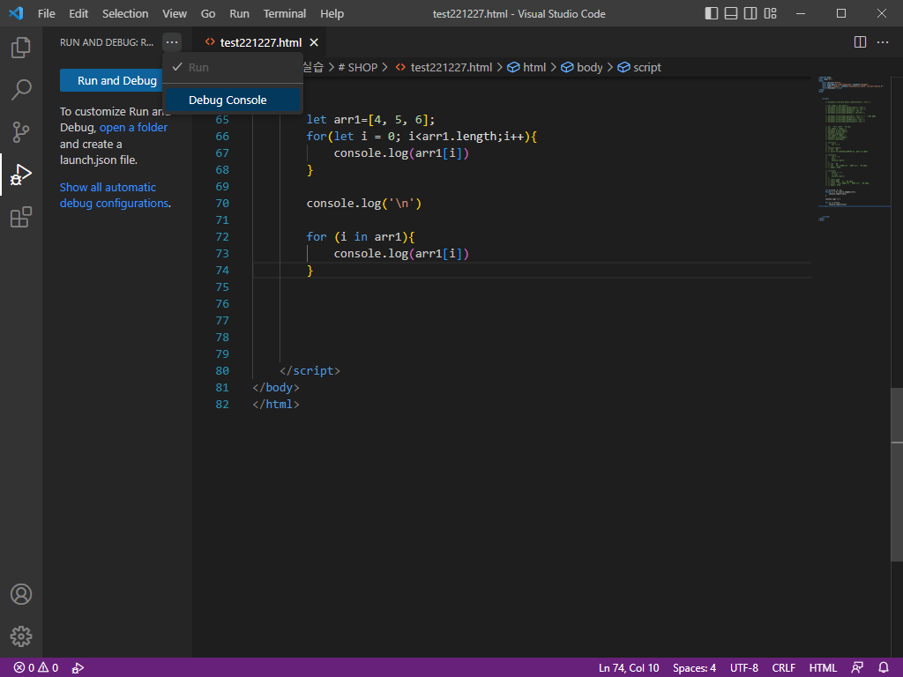This screenshot has width=903, height=677.
Task: Close the test221227.html tab
Action: [314, 42]
